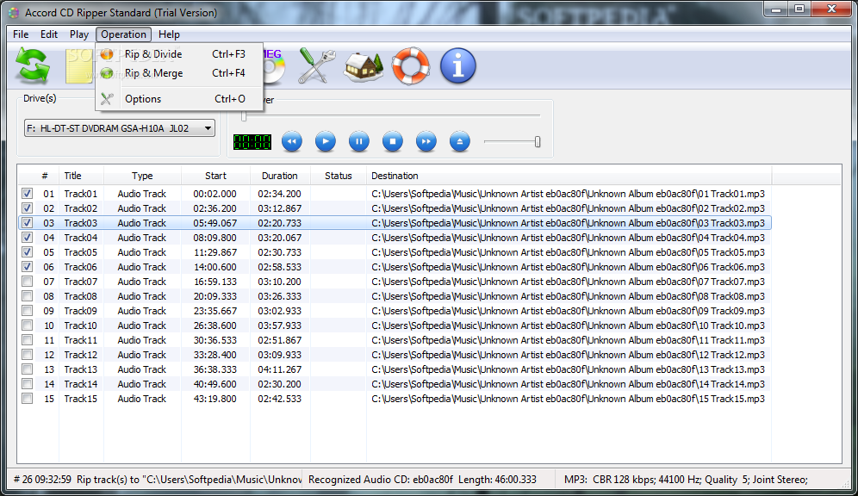
Task: Click the Rip & Merge green icon
Action: click(107, 72)
